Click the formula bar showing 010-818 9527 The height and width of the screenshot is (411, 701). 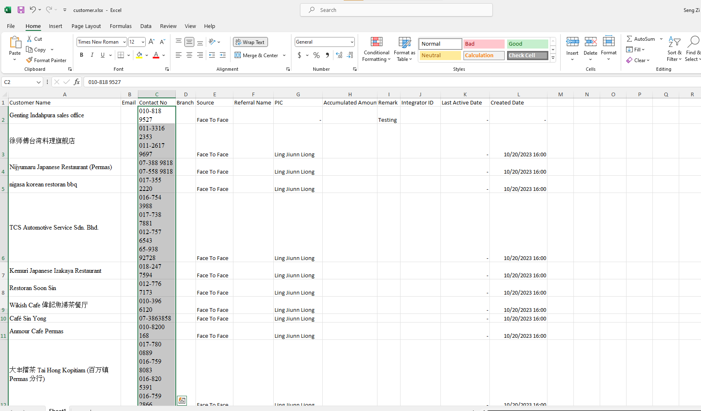point(392,82)
